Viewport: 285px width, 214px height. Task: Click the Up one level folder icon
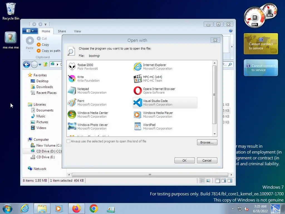[x=45, y=64]
